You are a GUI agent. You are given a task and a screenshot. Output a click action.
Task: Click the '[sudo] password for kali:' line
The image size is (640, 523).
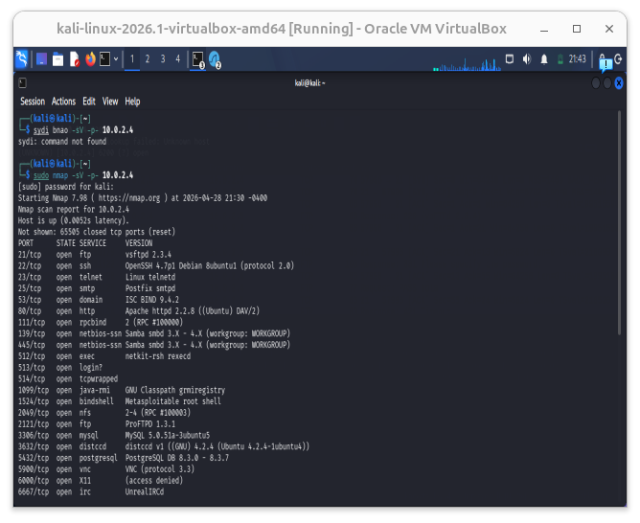click(x=66, y=187)
